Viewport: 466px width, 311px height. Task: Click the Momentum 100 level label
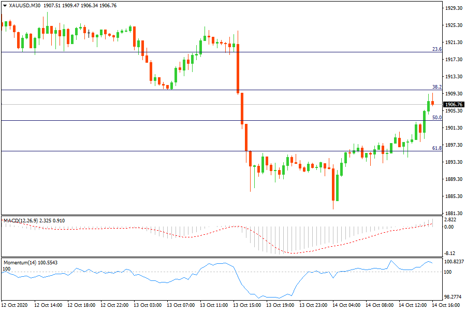[7, 269]
